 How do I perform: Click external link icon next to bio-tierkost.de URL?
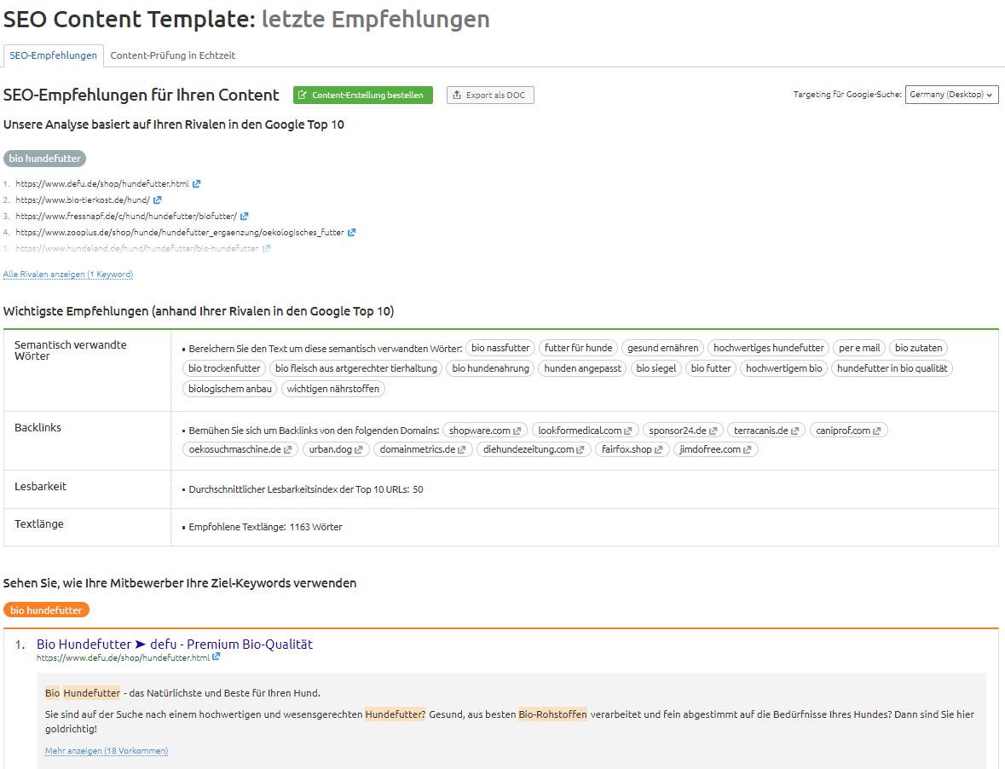tap(158, 199)
